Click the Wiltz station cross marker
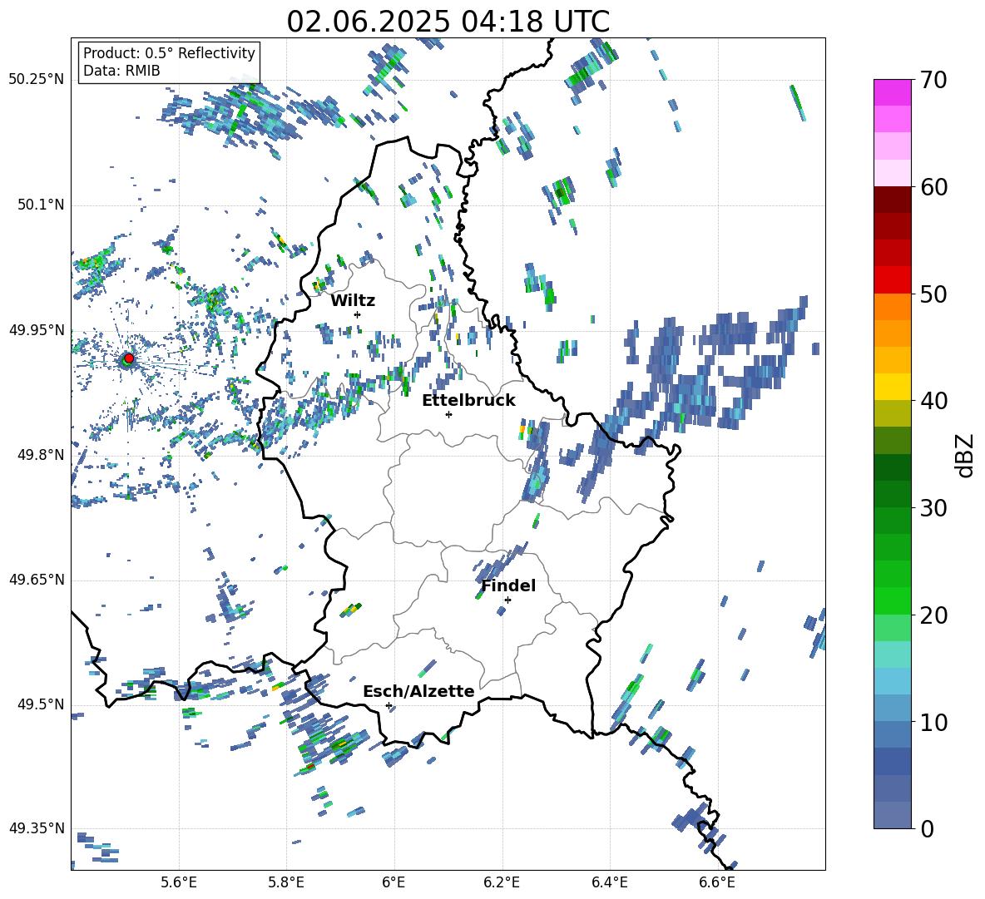This screenshot has width=985, height=899. click(358, 314)
